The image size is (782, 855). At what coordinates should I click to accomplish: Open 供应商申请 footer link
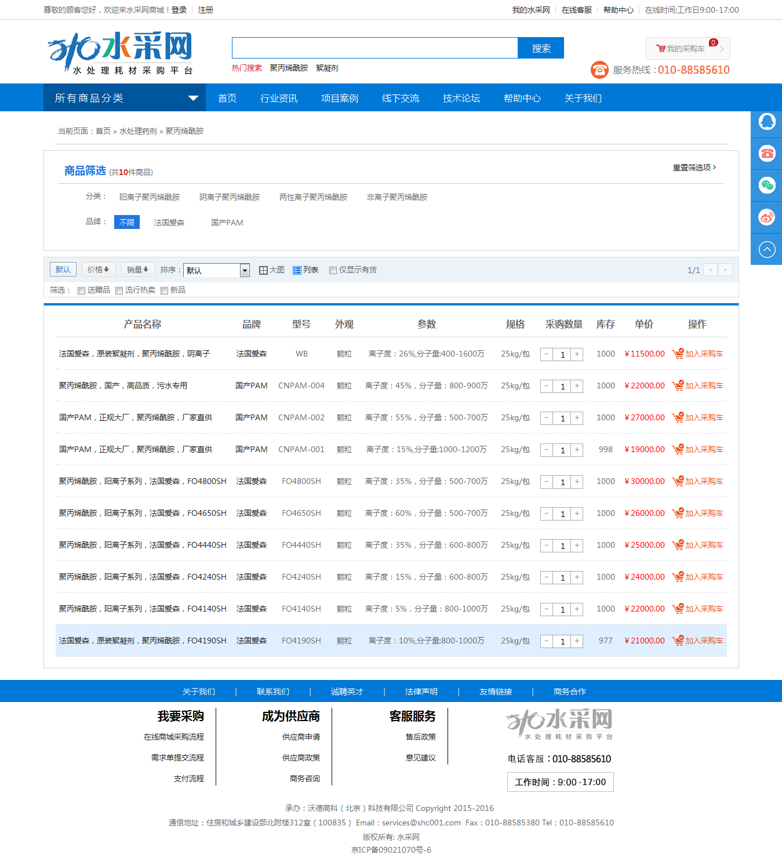tap(301, 737)
